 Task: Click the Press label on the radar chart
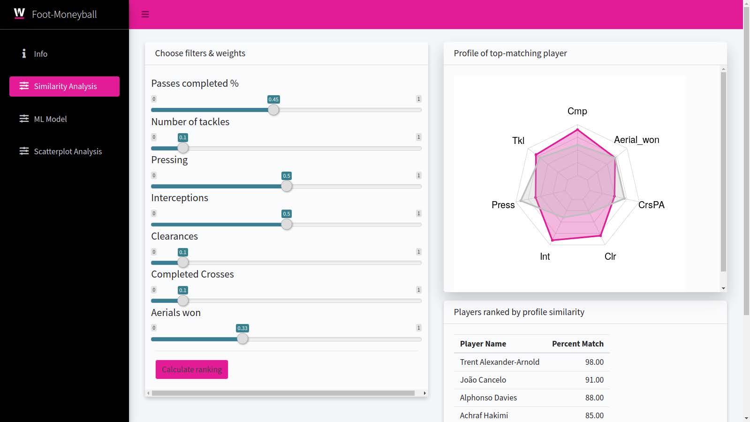(x=503, y=205)
